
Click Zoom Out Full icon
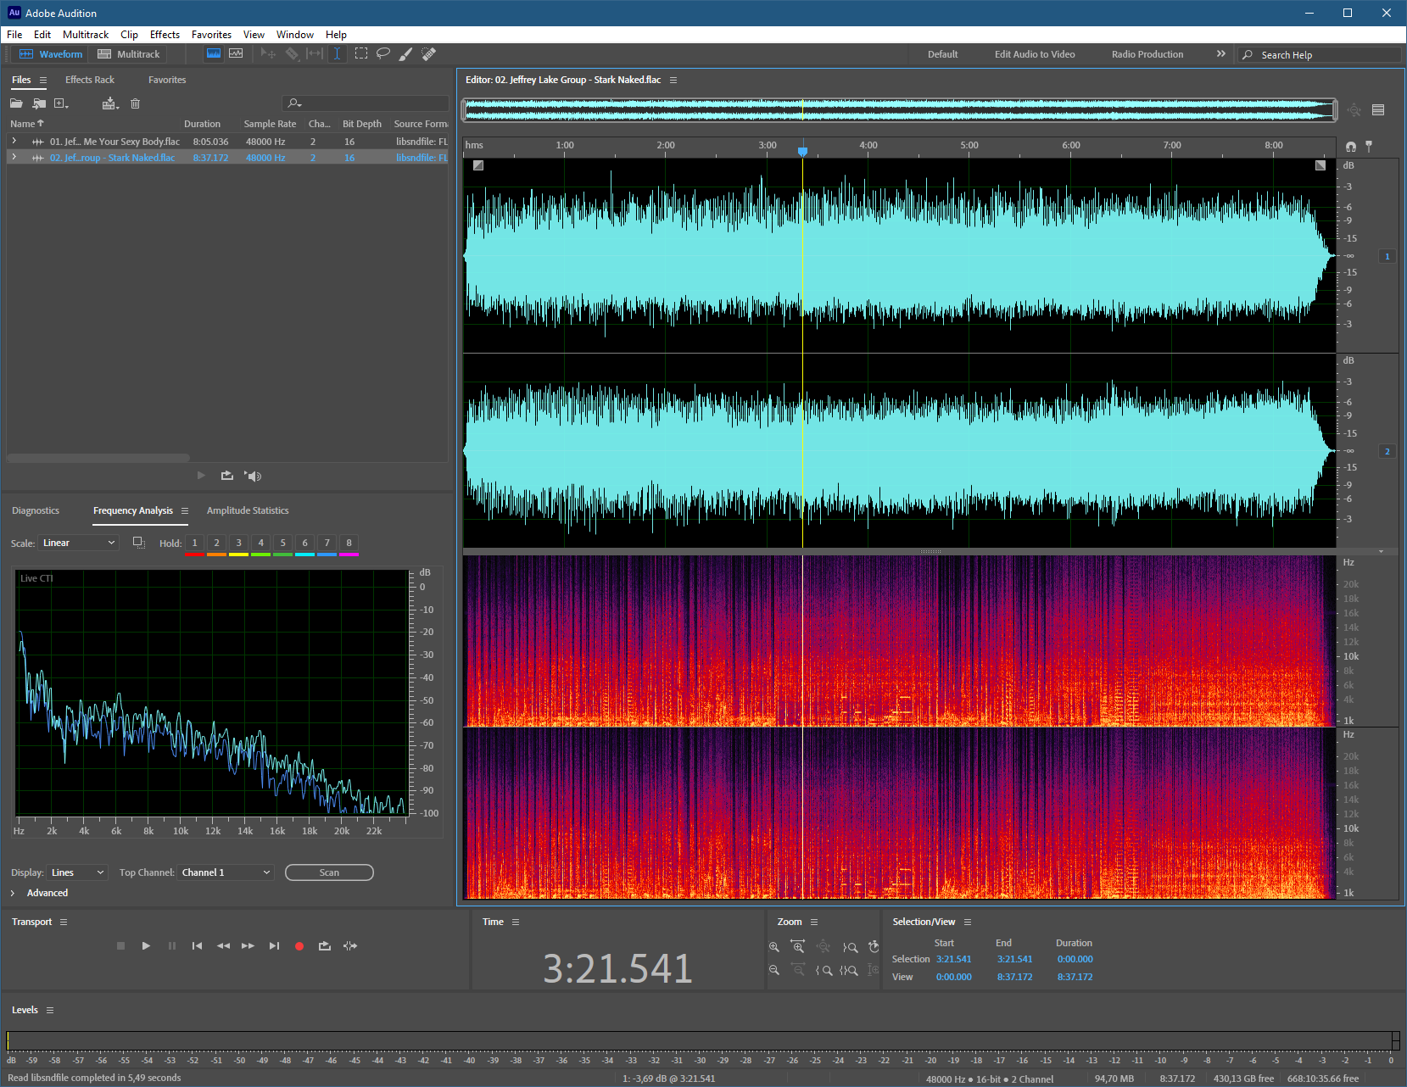click(x=824, y=947)
